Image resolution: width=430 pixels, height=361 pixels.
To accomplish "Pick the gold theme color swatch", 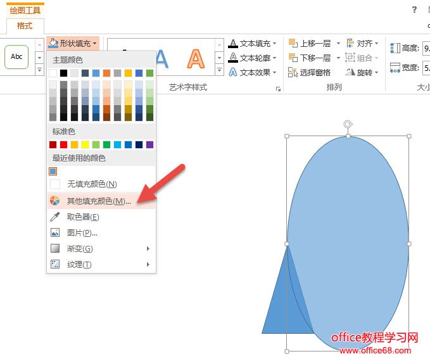I will [128, 73].
